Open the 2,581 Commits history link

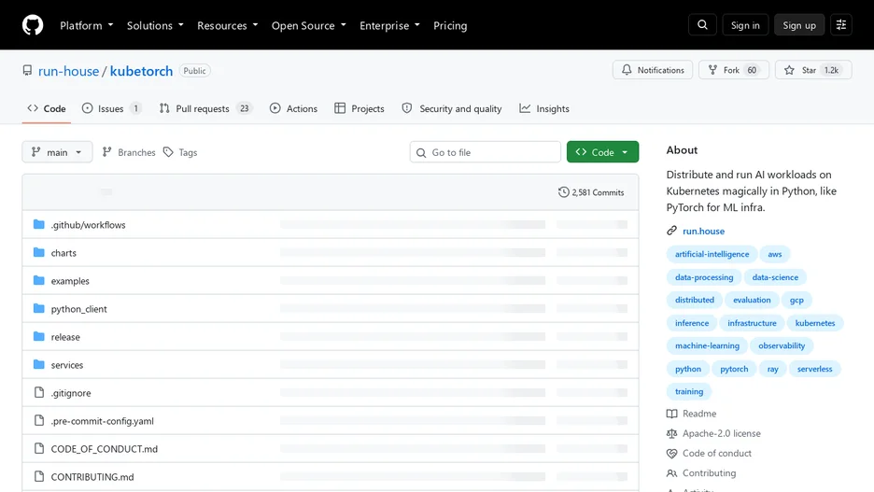pos(591,192)
